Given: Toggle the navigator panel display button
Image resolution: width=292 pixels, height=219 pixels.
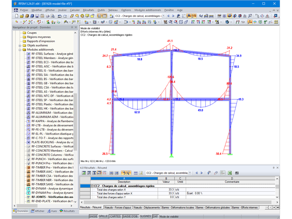Looking at the screenshot, I should (x=100, y=16).
